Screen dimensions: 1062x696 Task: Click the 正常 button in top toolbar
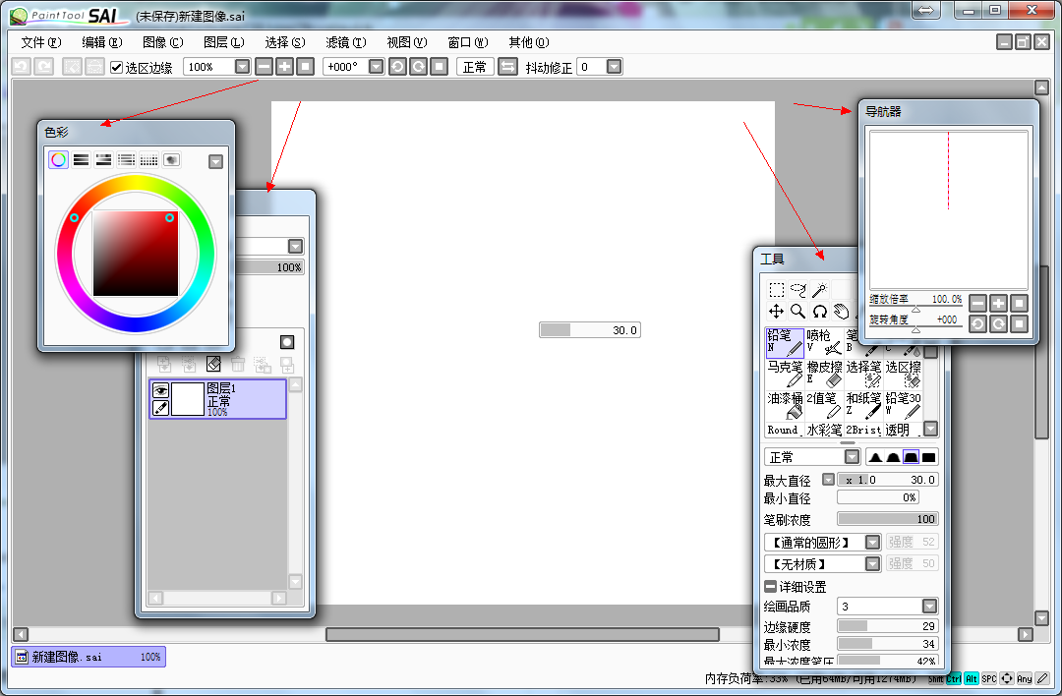pos(475,66)
